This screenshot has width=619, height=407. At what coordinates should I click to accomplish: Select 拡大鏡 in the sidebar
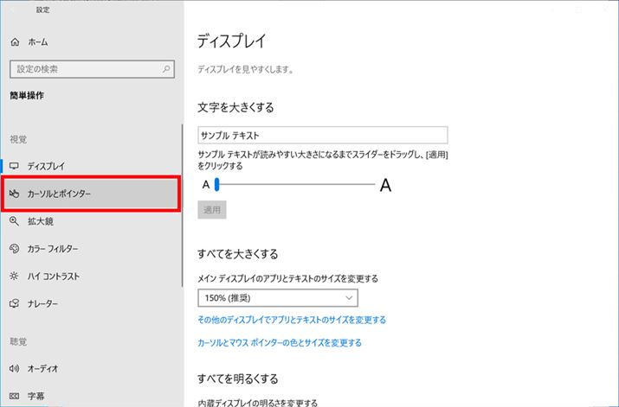(91, 221)
